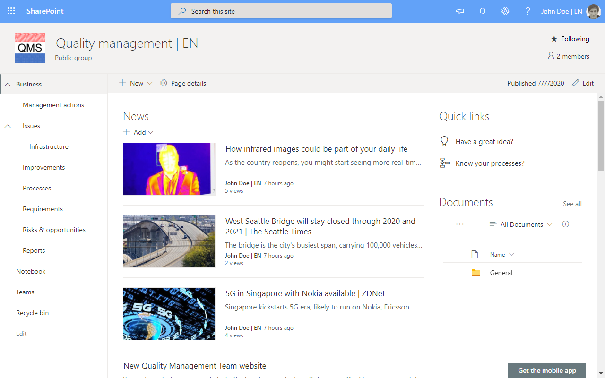Viewport: 605px width, 378px height.
Task: Click the Edit pencil icon
Action: (575, 83)
